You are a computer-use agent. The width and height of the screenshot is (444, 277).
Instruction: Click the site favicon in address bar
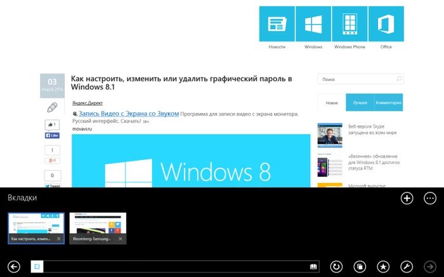click(x=37, y=266)
